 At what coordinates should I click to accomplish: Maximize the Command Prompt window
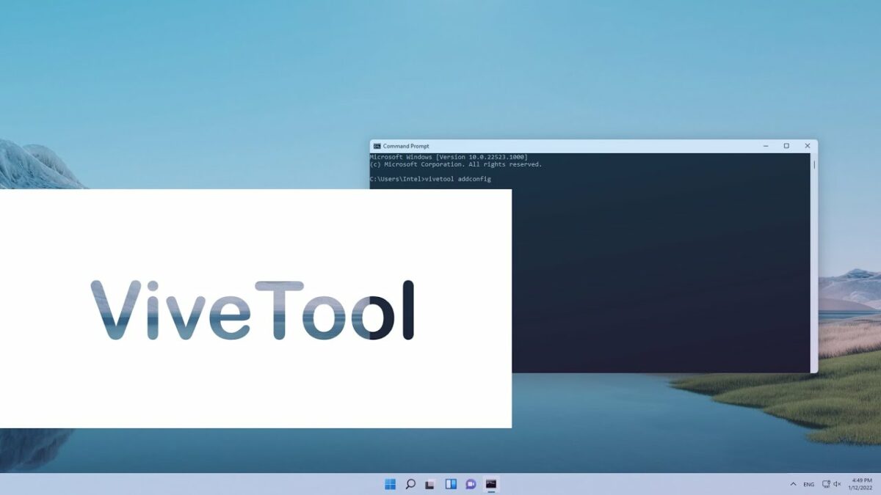786,146
